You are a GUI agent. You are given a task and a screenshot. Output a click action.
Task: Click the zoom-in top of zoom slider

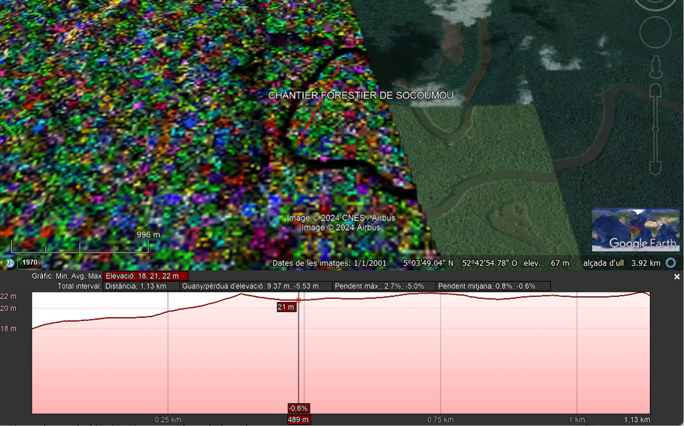655,90
